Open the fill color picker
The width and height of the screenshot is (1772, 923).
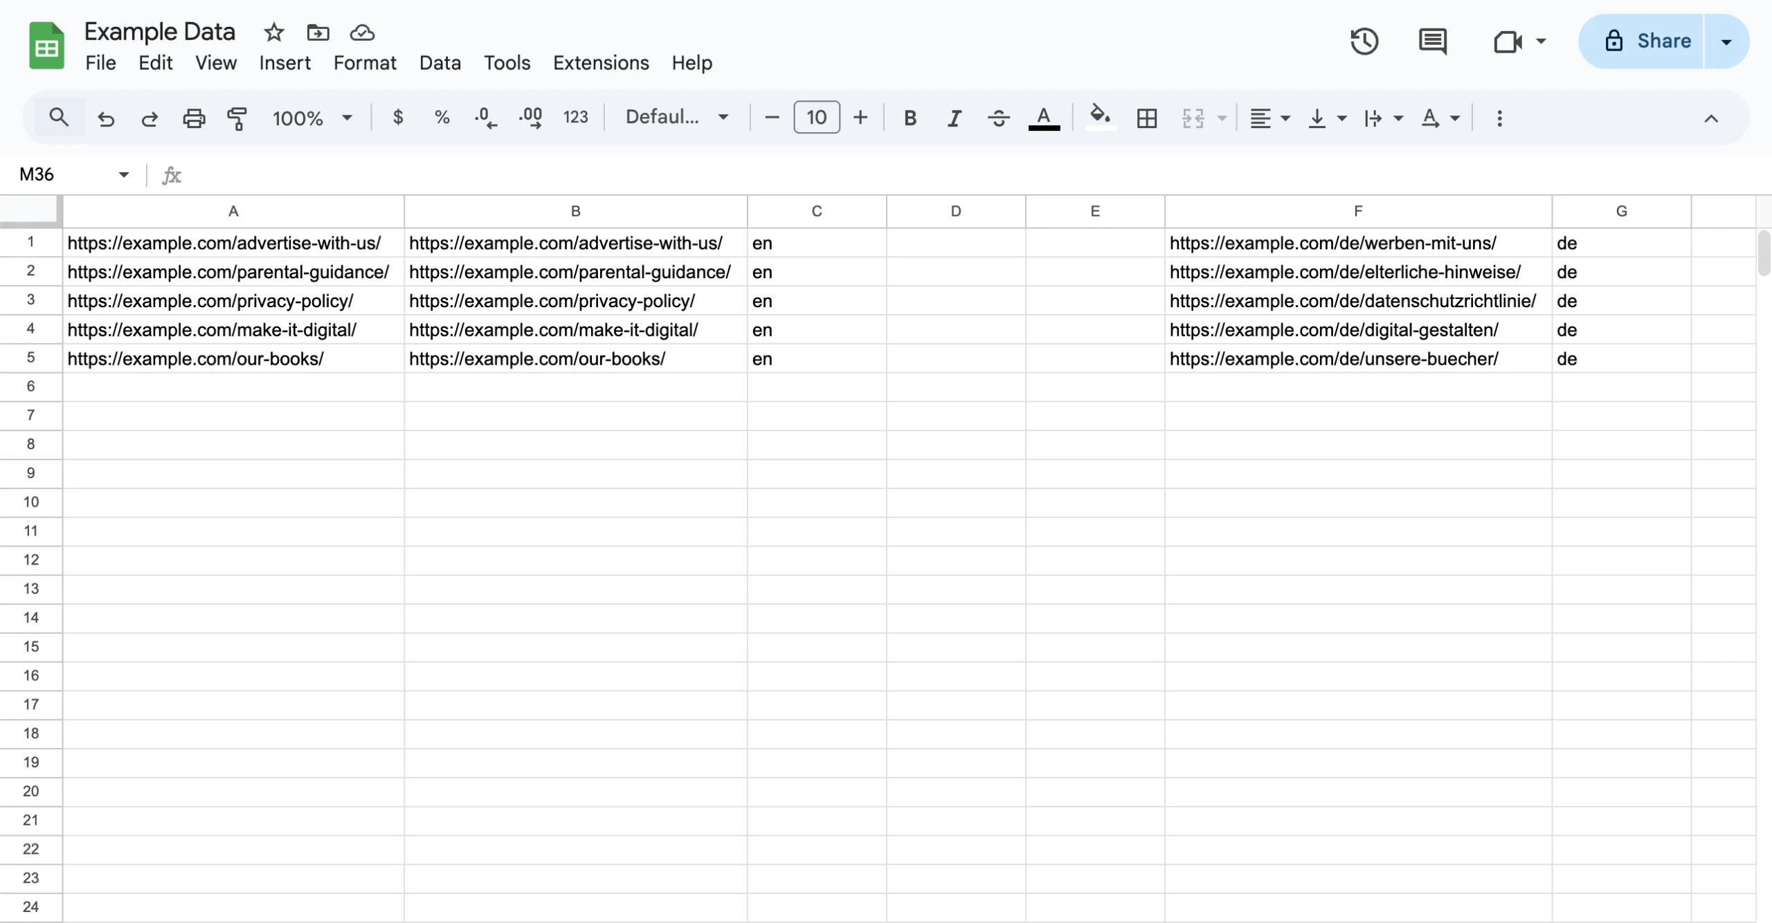point(1099,118)
